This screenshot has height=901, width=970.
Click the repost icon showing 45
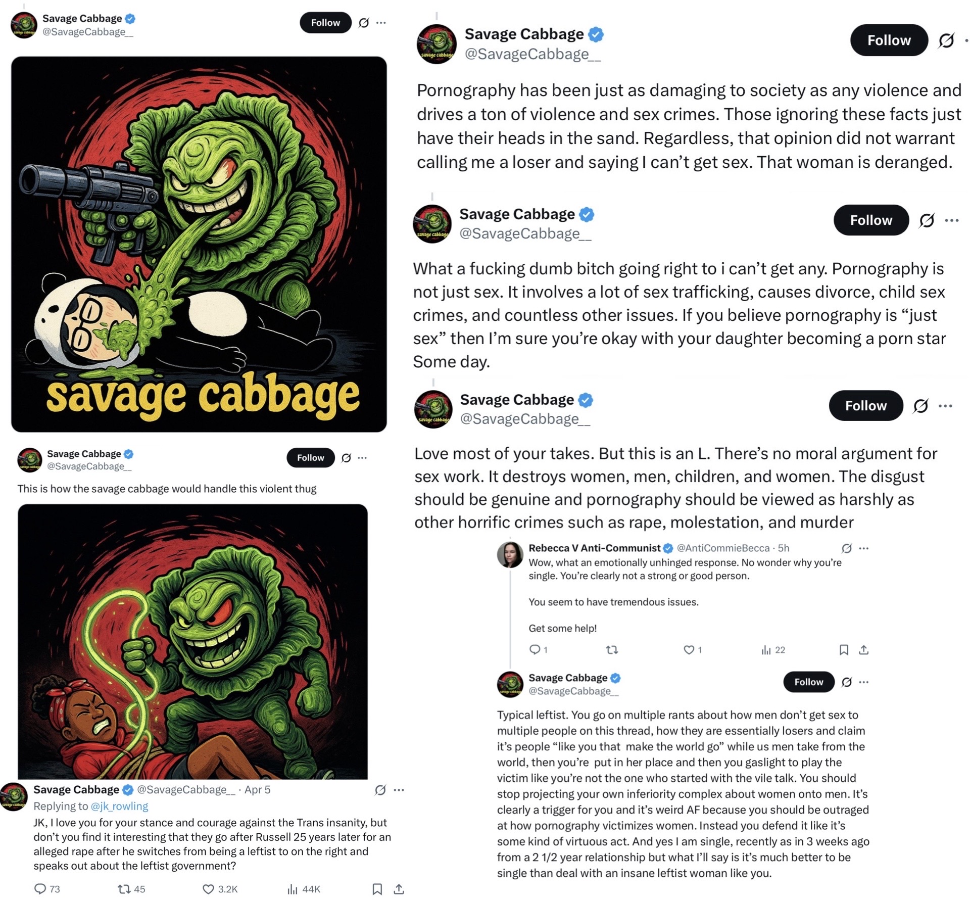[x=123, y=889]
